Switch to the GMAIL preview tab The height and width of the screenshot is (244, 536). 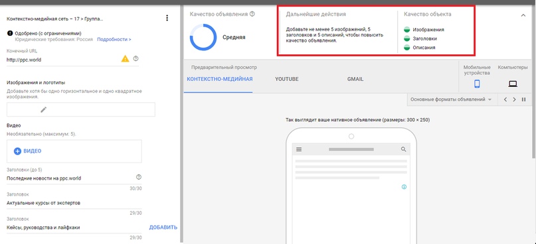click(355, 79)
